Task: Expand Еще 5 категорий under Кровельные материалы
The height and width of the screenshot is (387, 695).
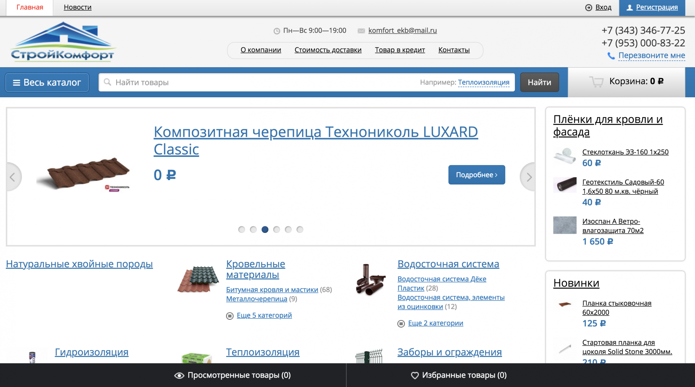Action: click(264, 315)
